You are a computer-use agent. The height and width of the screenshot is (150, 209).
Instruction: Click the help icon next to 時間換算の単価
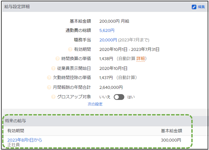pyautogui.click(x=58, y=59)
